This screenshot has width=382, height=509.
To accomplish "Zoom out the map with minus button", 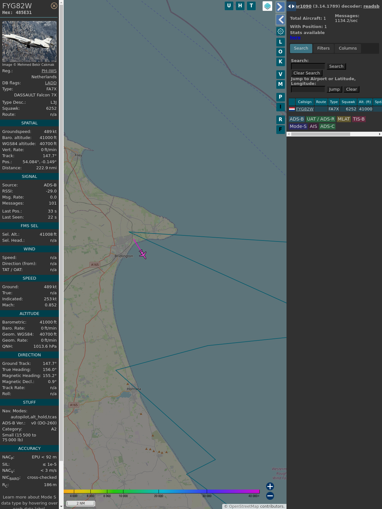I will click(x=270, y=496).
